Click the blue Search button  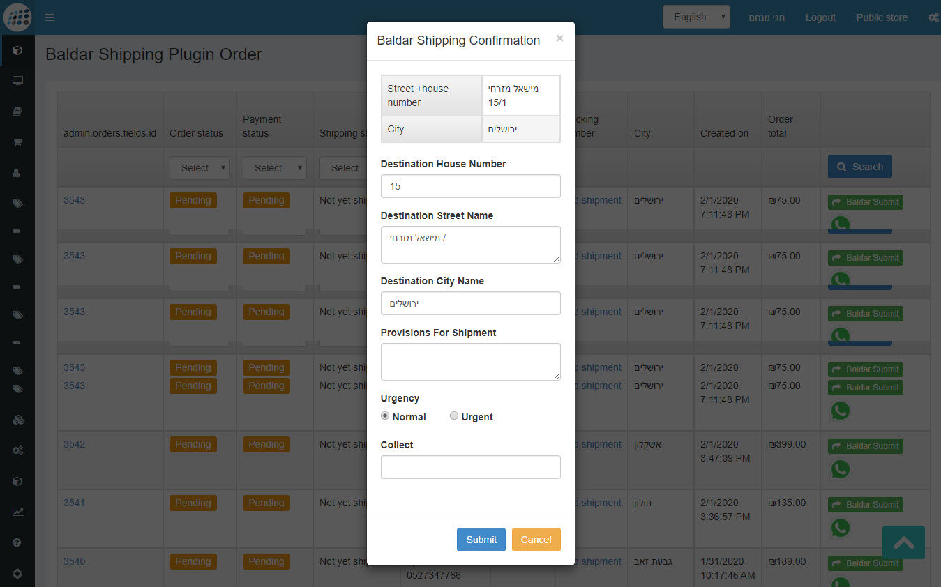[859, 167]
